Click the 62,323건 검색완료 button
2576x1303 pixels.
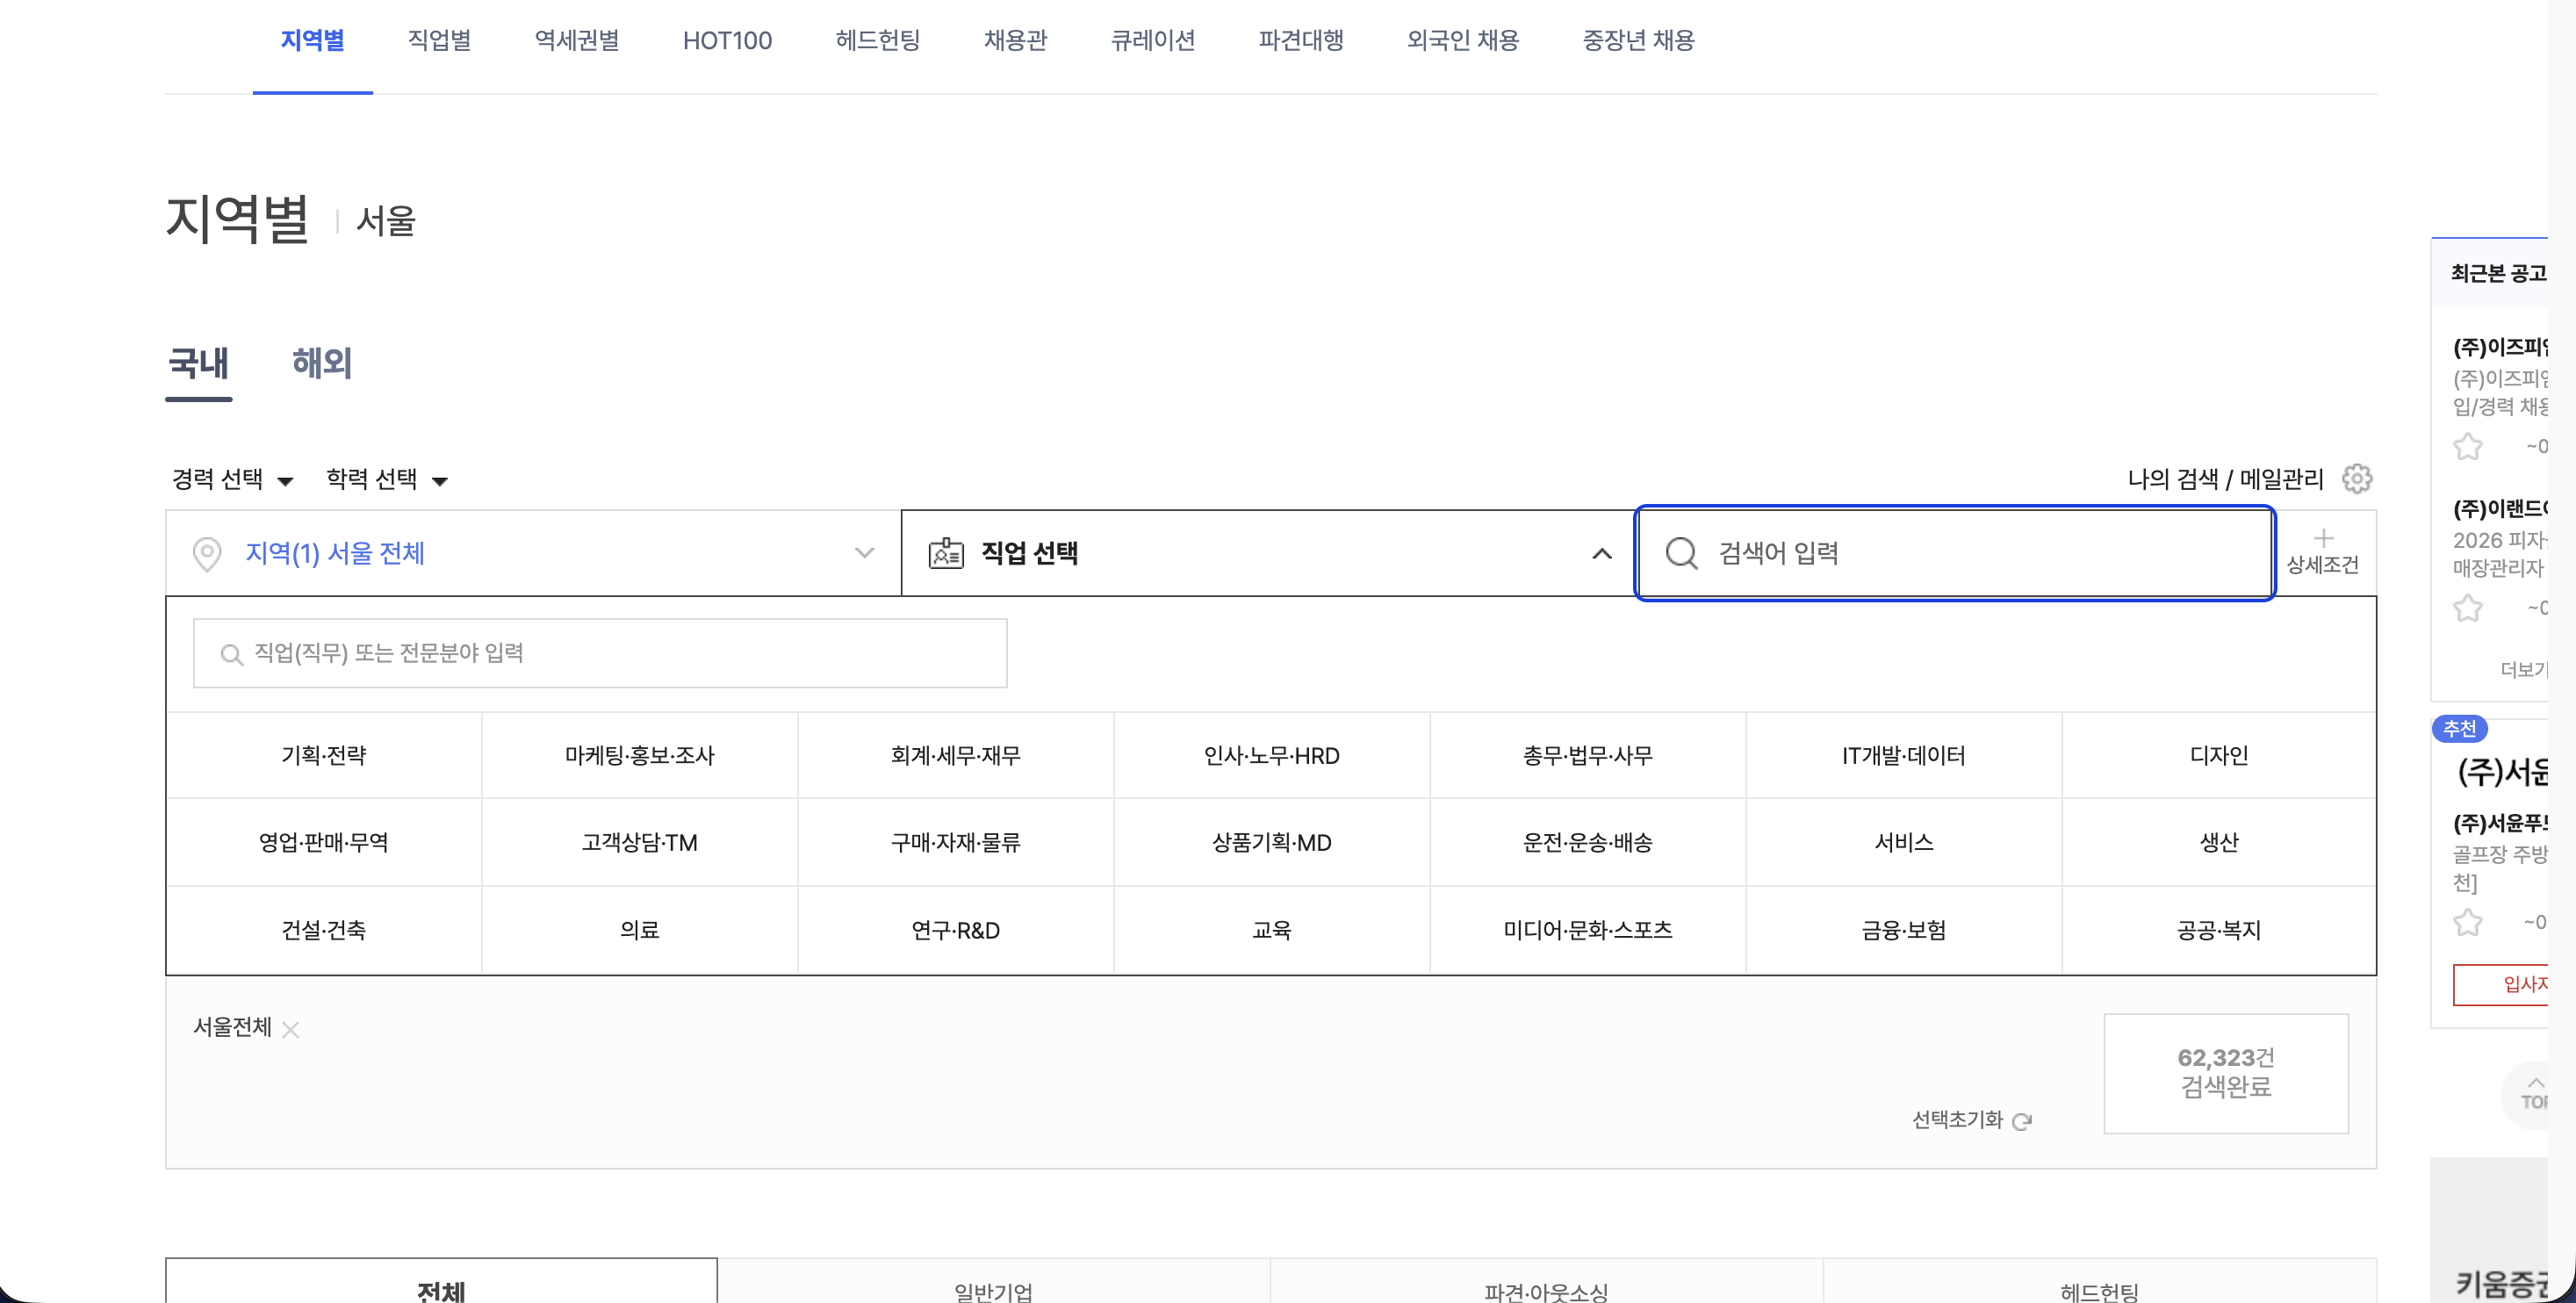[2226, 1073]
